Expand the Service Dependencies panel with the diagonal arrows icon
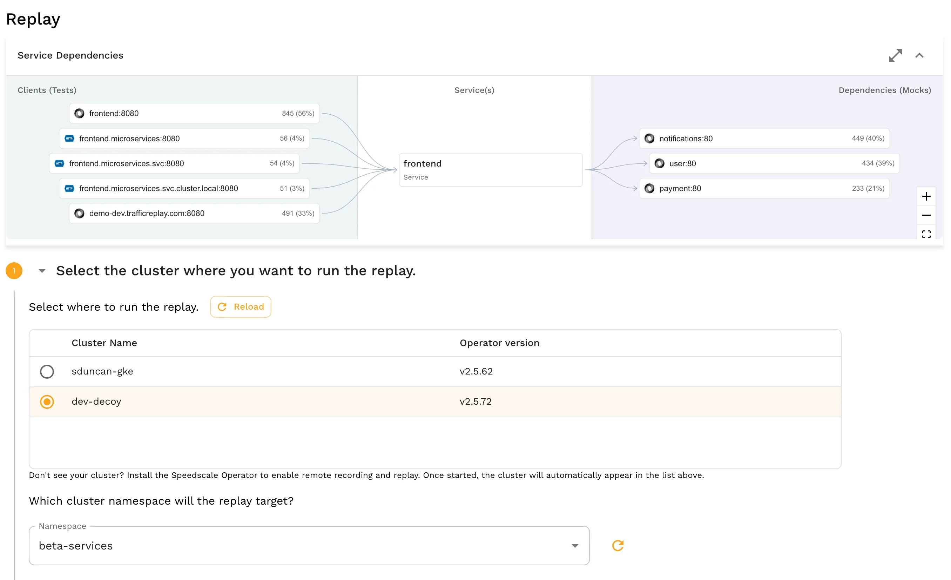The height and width of the screenshot is (580, 951). point(896,55)
